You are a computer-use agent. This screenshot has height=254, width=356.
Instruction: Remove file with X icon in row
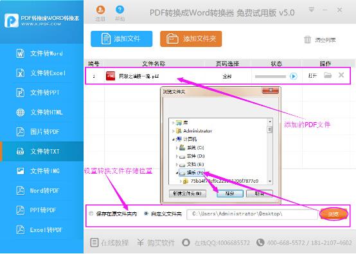(341, 75)
